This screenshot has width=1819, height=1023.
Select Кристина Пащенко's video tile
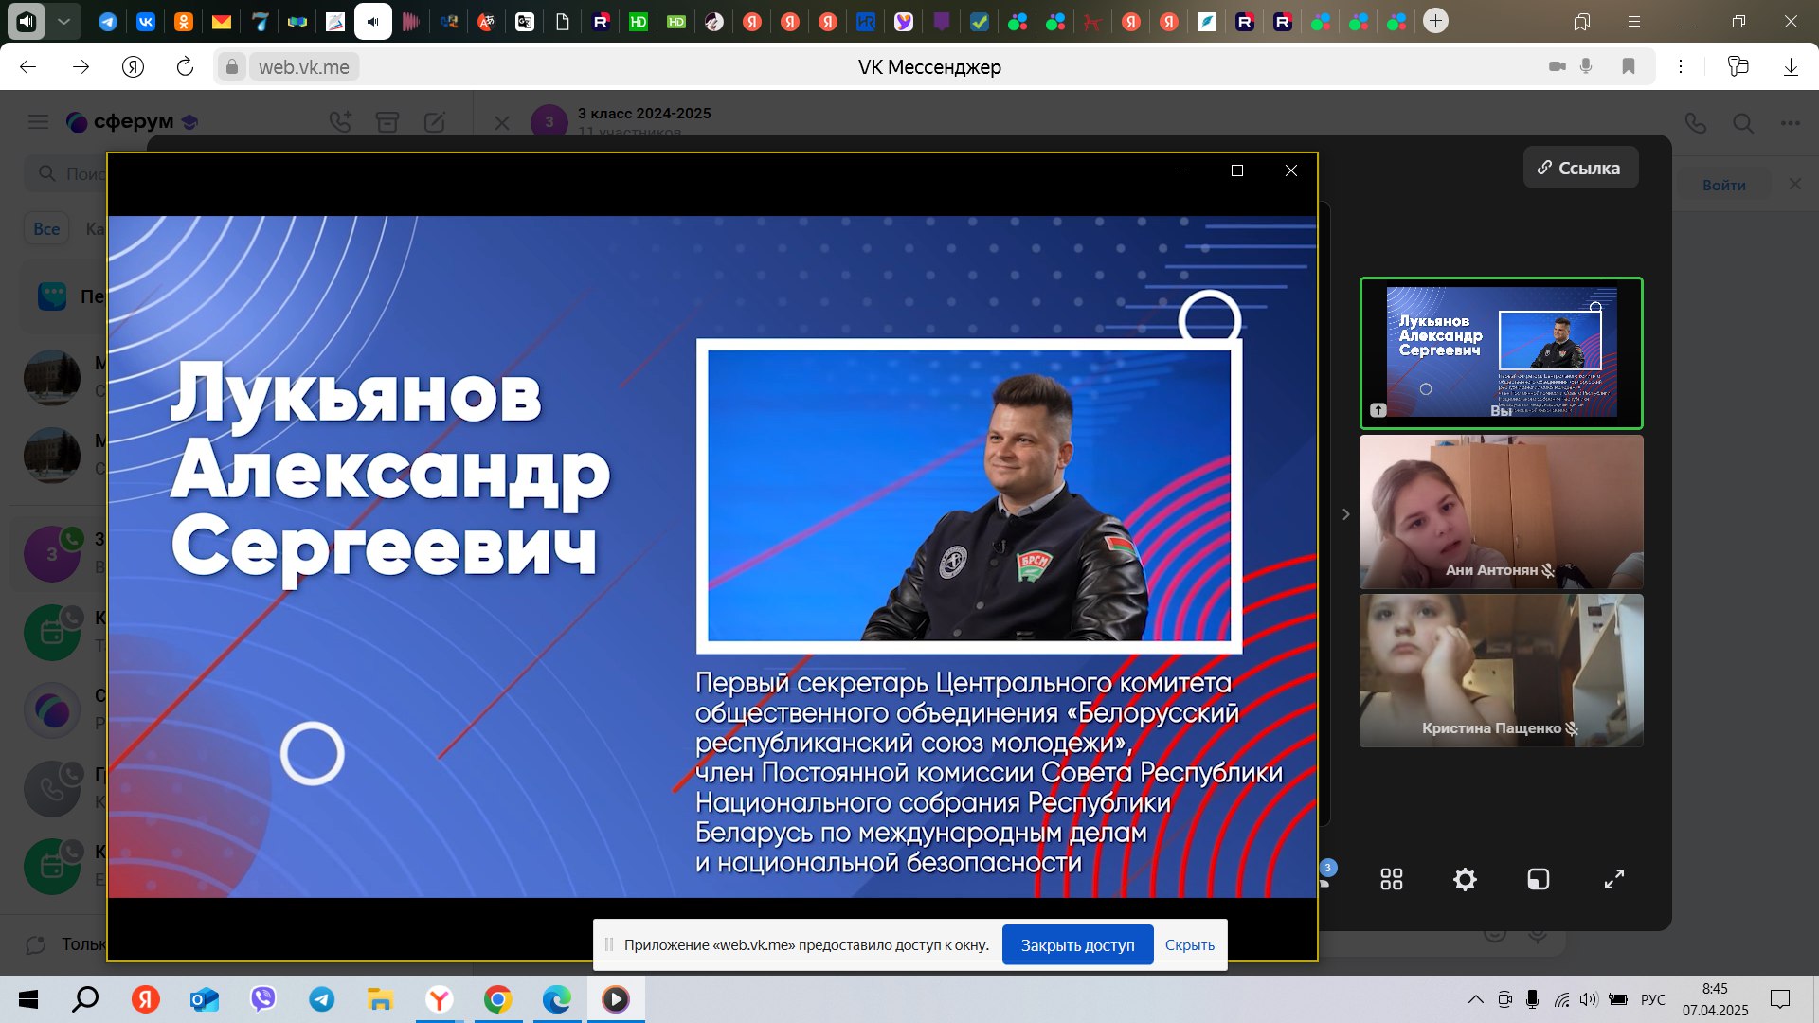(x=1501, y=671)
